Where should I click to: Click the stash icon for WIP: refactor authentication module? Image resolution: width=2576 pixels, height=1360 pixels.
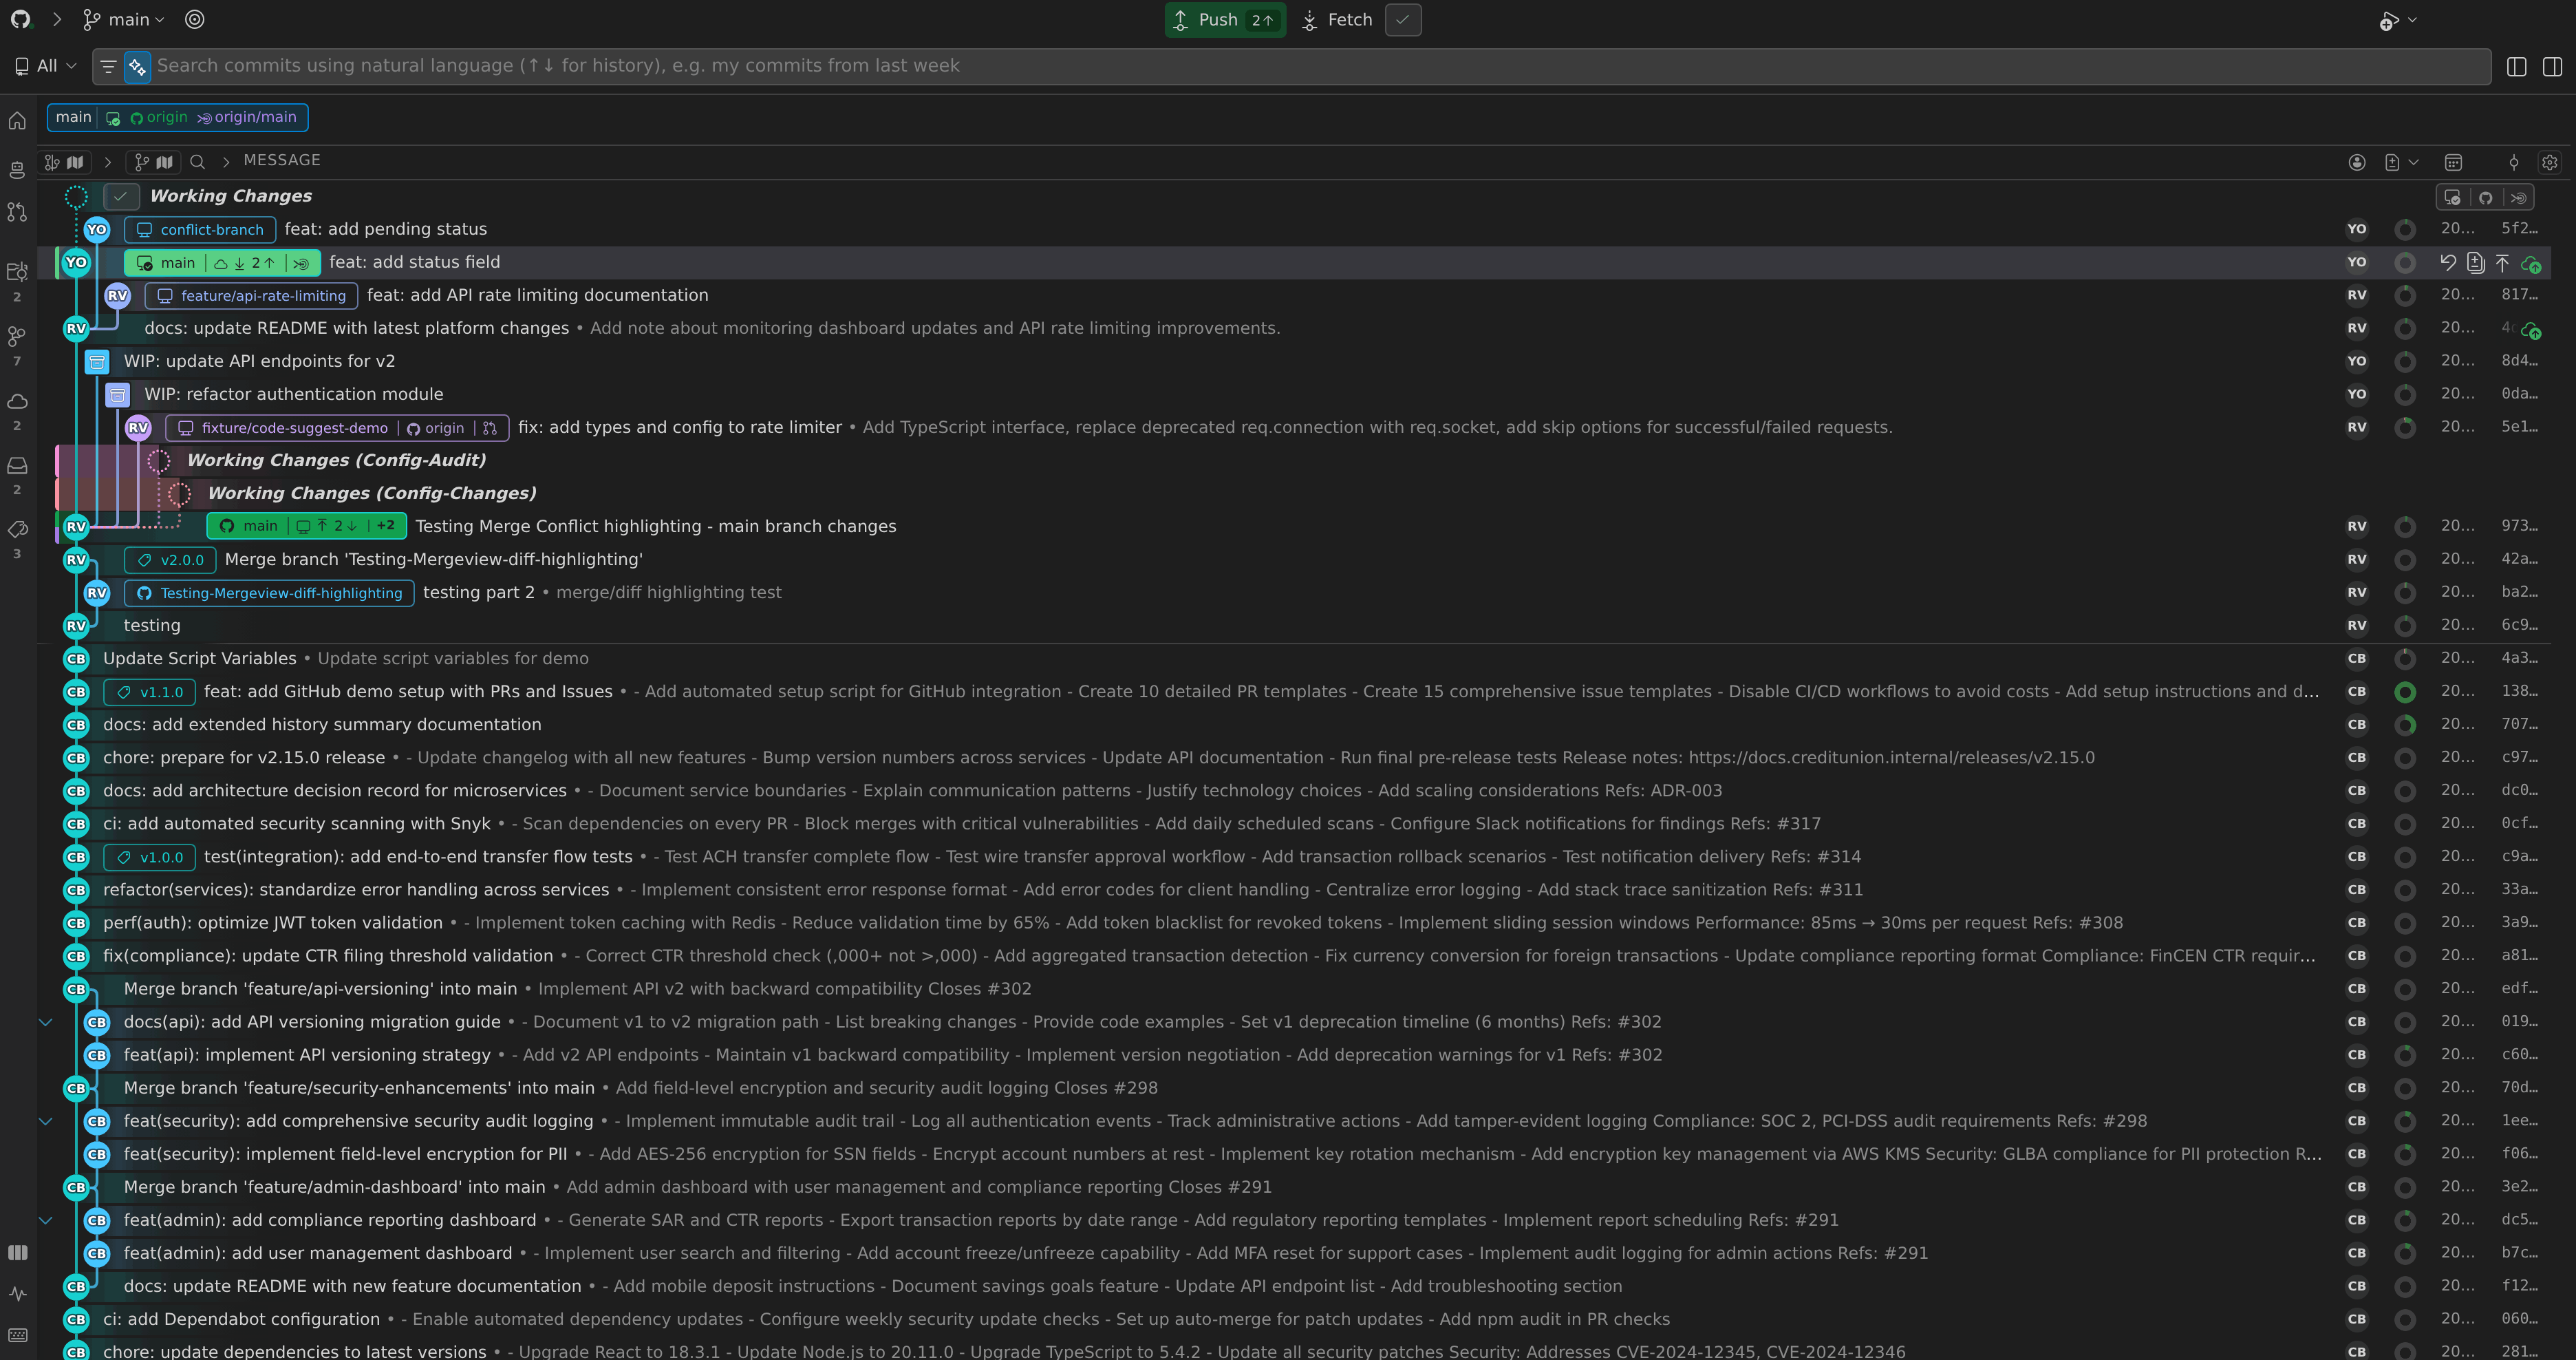click(x=117, y=394)
